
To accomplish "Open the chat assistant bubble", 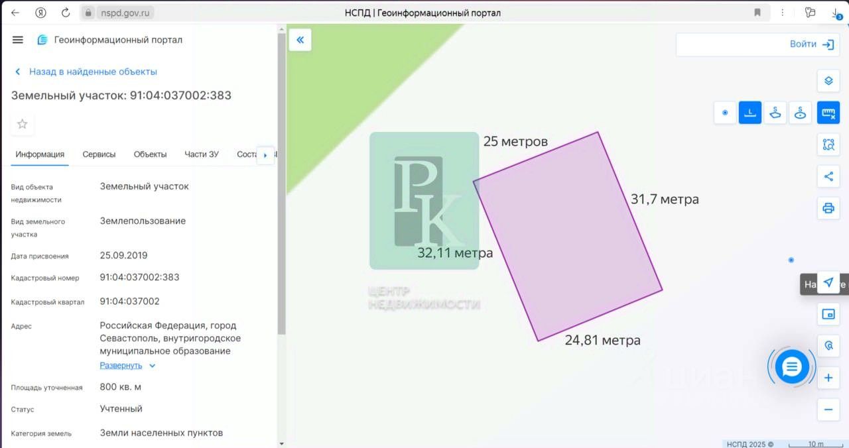I will click(x=793, y=366).
